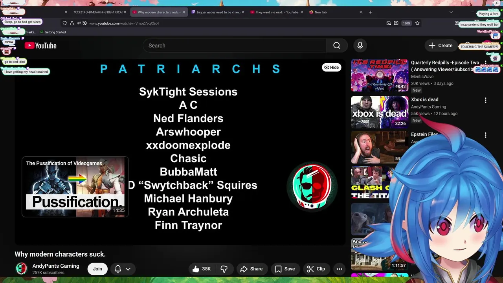Open the Quarterly Redpills video thumbnail

[380, 75]
